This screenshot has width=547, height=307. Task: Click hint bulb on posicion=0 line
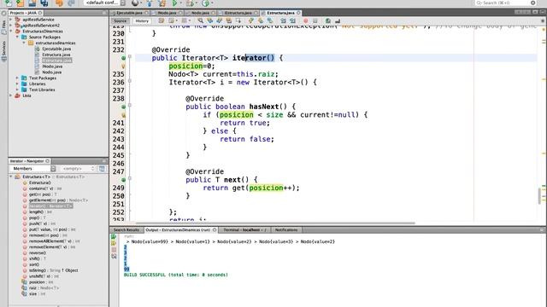point(123,66)
